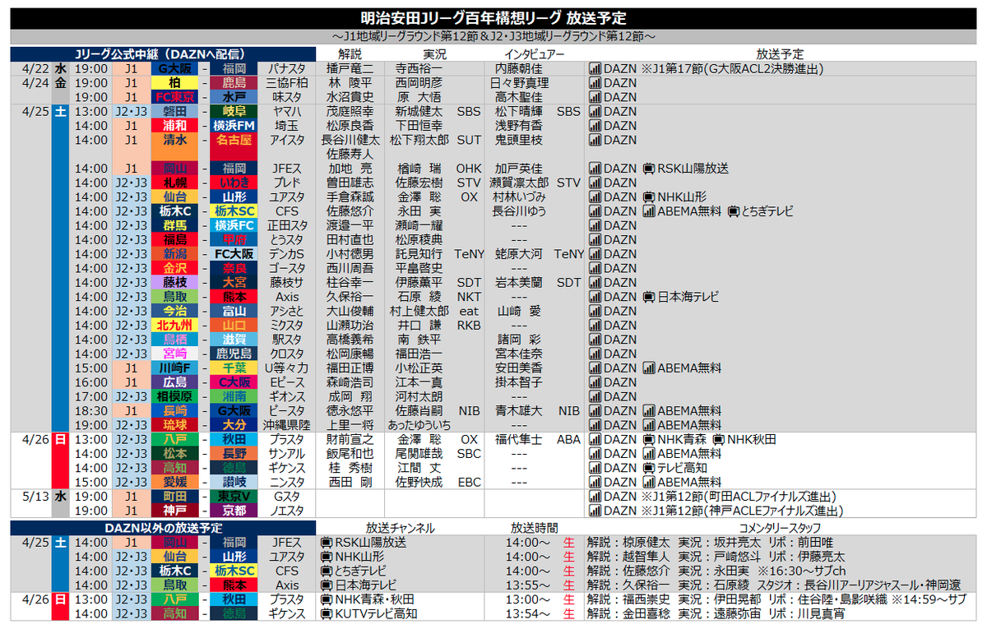Click the DAZN signal icon in 町田 row
The height and width of the screenshot is (629, 987).
point(595,497)
